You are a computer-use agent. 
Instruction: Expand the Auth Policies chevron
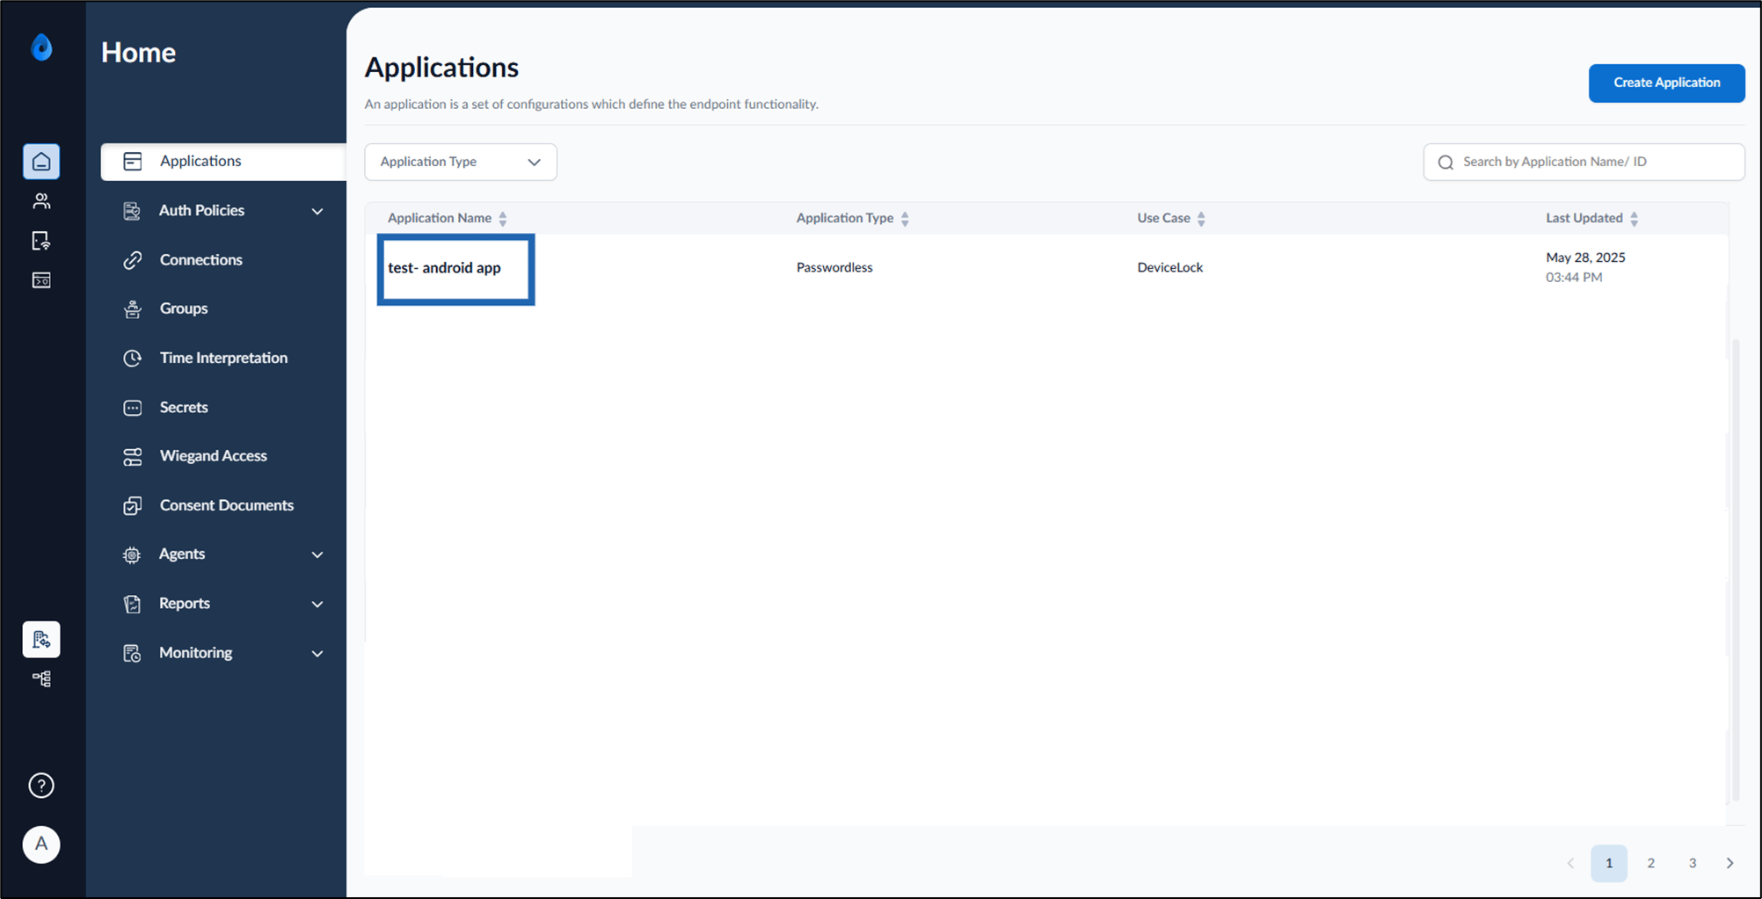pos(317,211)
